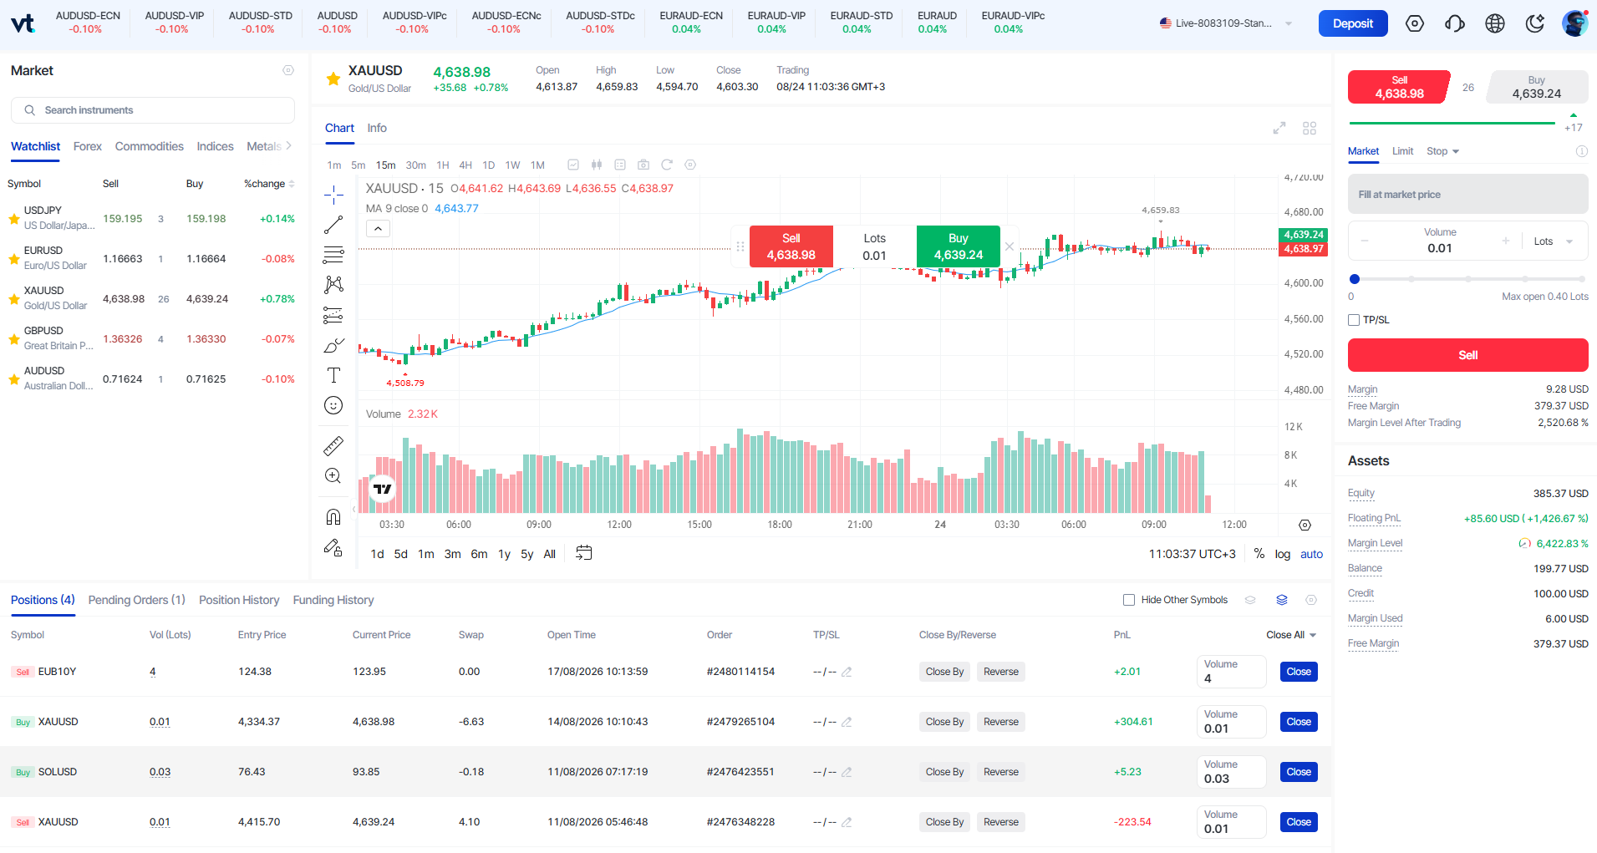1597x853 pixels.
Task: Open the Stop order type dropdown
Action: click(1443, 151)
